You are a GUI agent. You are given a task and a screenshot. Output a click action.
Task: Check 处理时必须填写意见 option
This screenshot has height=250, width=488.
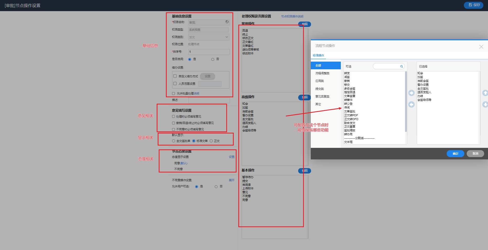pos(173,117)
